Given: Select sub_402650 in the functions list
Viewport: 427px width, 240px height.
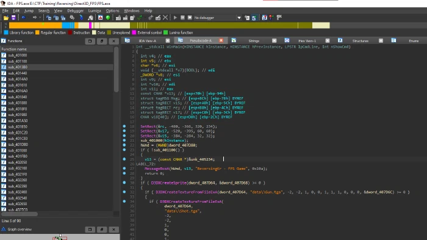Looking at the screenshot, I should 17,204.
